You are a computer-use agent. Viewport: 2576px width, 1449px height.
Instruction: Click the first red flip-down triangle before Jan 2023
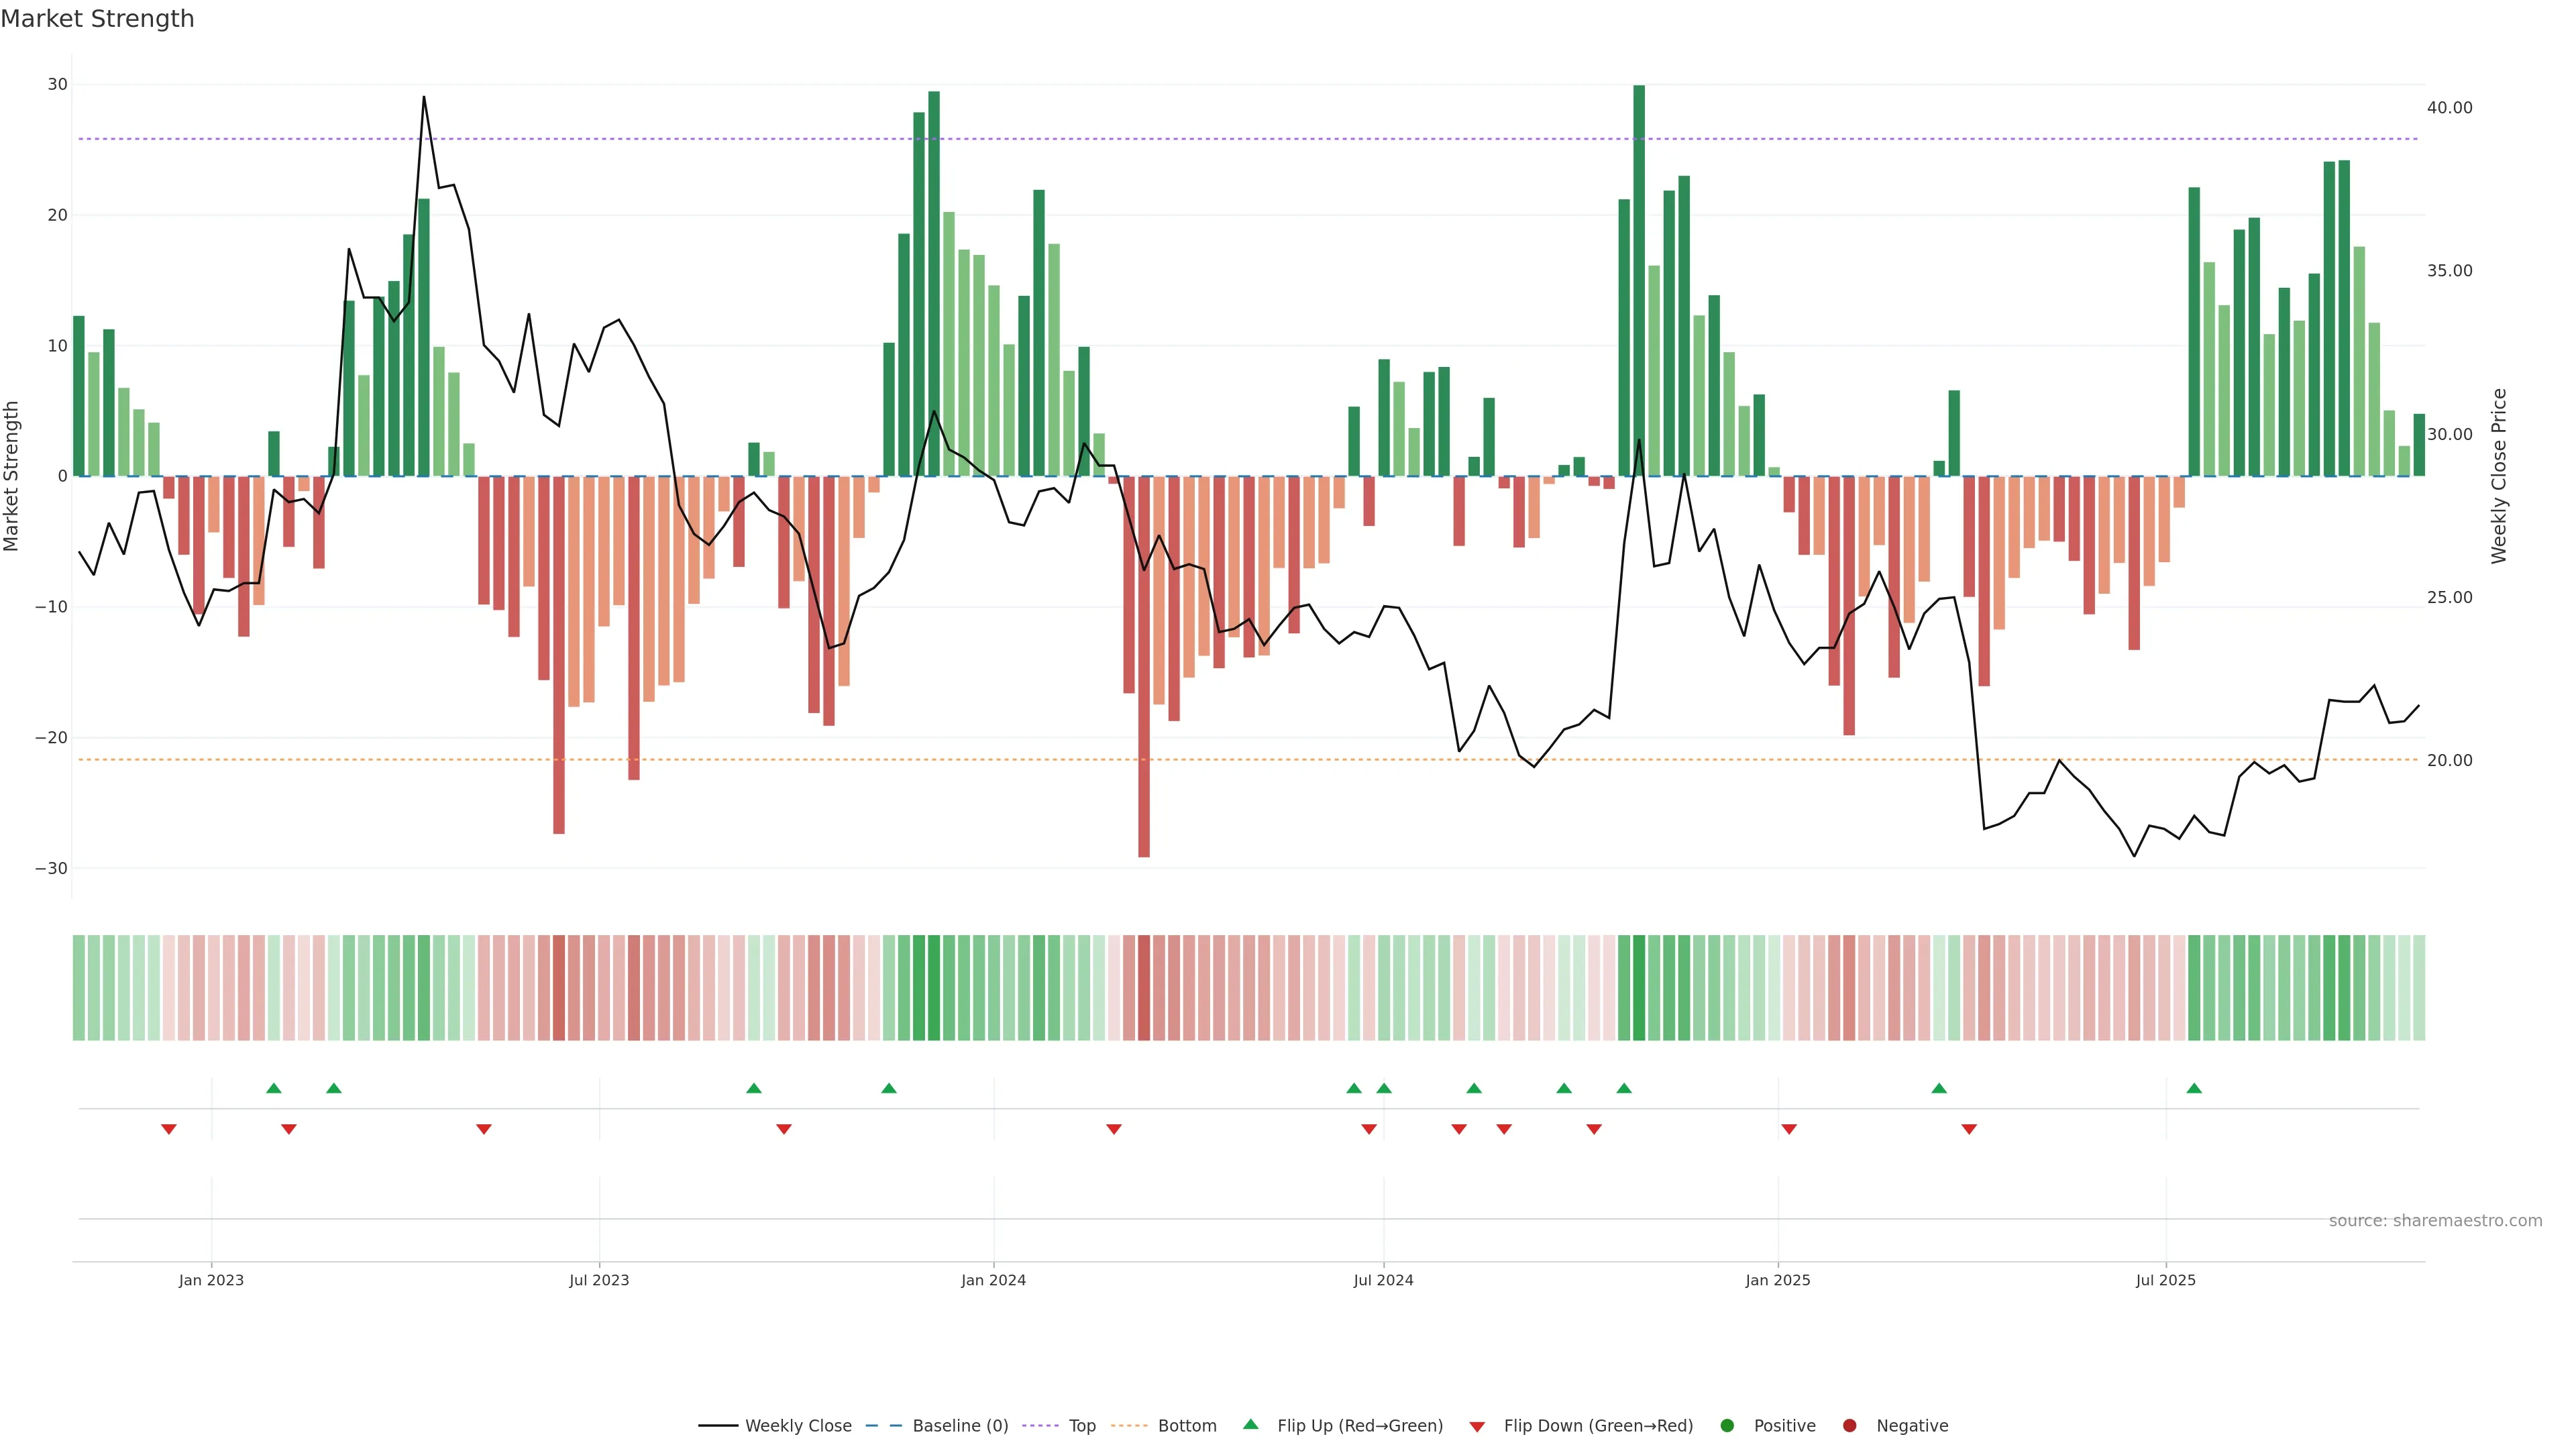click(169, 1129)
